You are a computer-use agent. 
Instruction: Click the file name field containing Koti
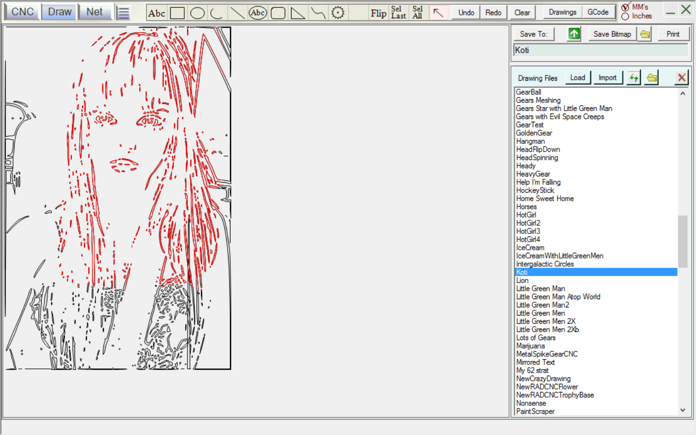pyautogui.click(x=601, y=50)
